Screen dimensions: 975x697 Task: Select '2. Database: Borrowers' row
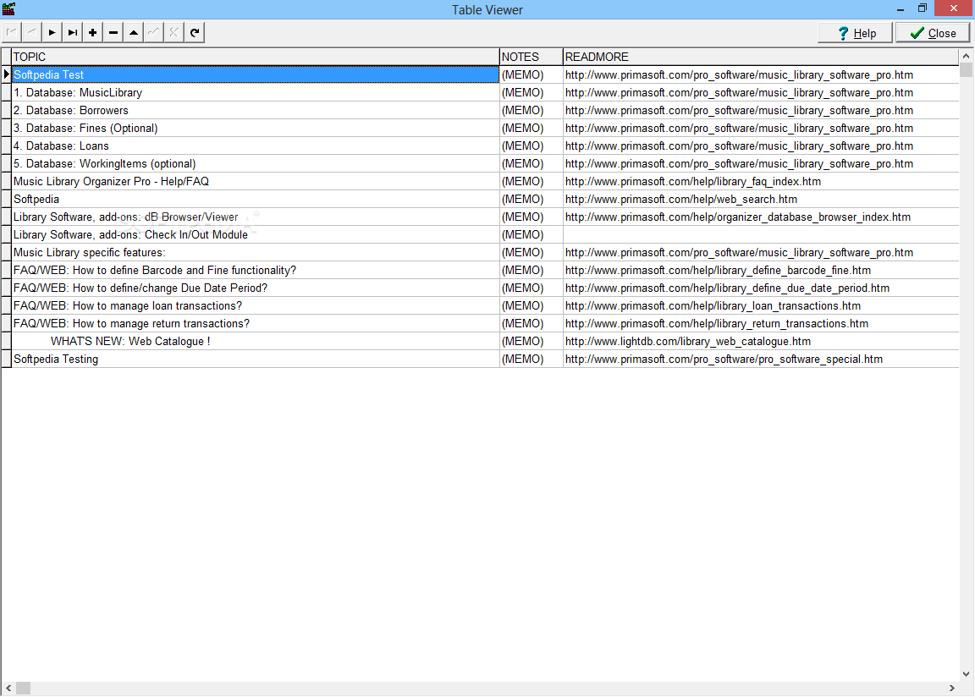256,110
